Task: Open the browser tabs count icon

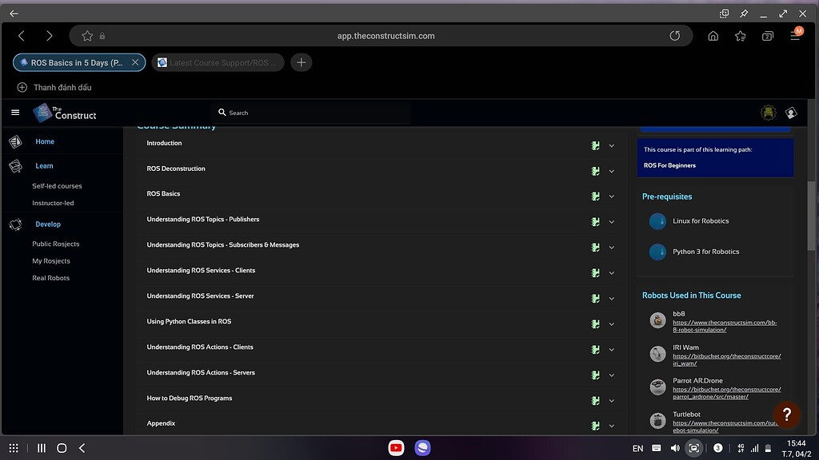Action: pyautogui.click(x=768, y=36)
